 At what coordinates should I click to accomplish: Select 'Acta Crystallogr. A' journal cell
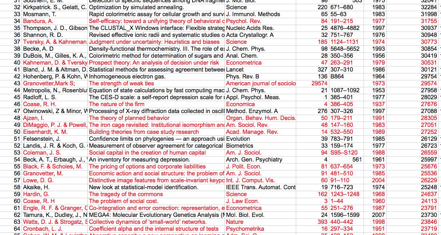pos(260,35)
